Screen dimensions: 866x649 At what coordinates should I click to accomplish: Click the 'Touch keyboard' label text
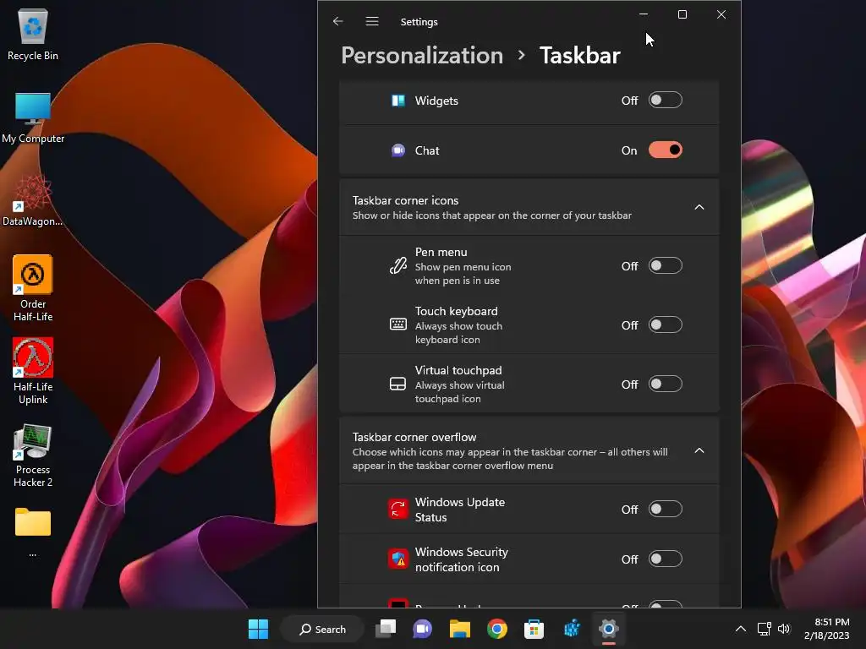pyautogui.click(x=456, y=311)
